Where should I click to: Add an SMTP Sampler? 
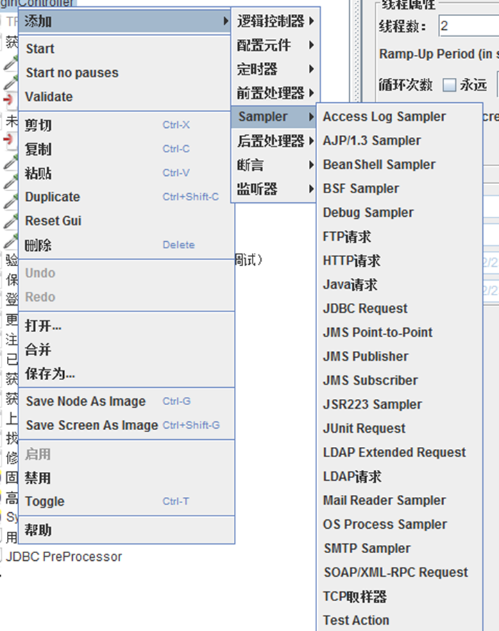click(x=400, y=548)
